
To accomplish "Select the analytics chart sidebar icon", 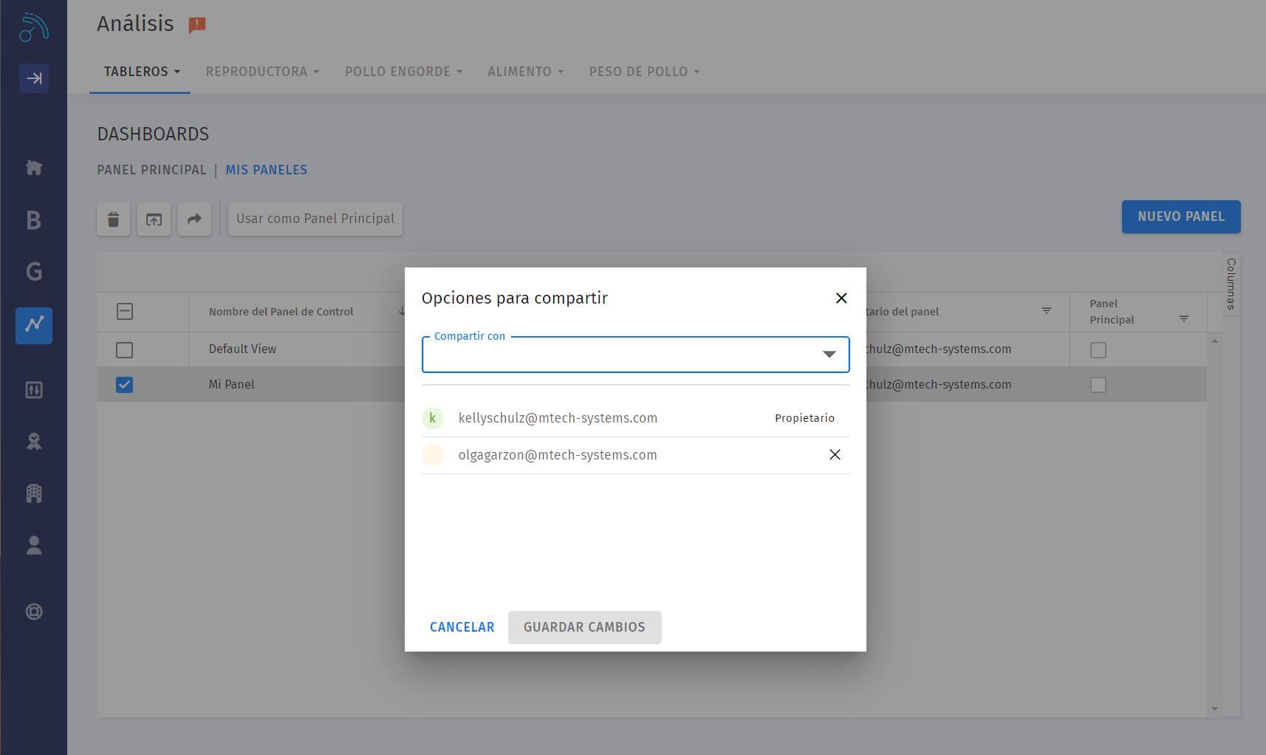I will (34, 325).
